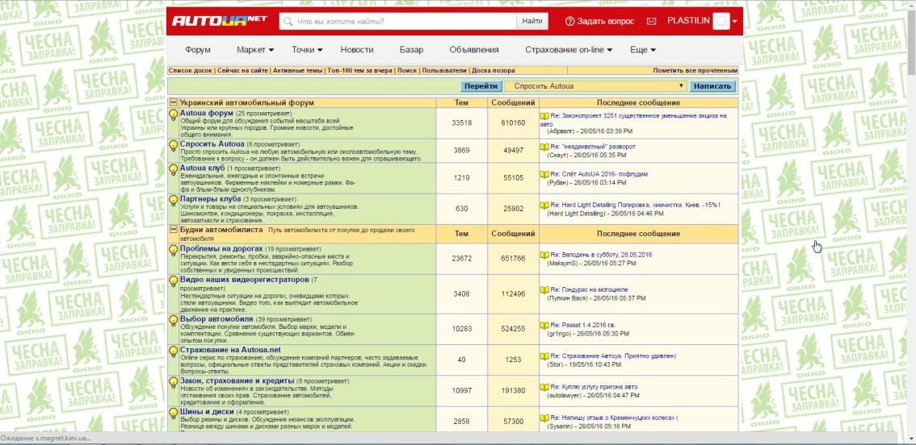Open the messages envelope icon
Image resolution: width=916 pixels, height=445 pixels.
651,22
